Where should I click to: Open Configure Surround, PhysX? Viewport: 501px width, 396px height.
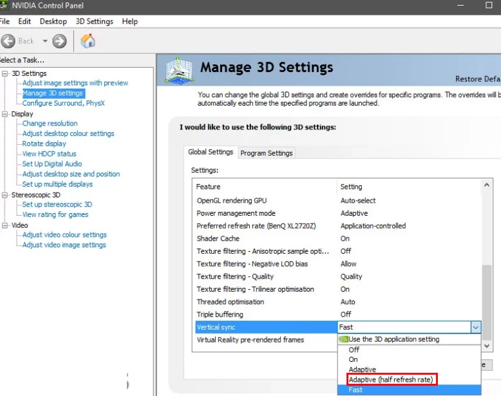pyautogui.click(x=63, y=103)
